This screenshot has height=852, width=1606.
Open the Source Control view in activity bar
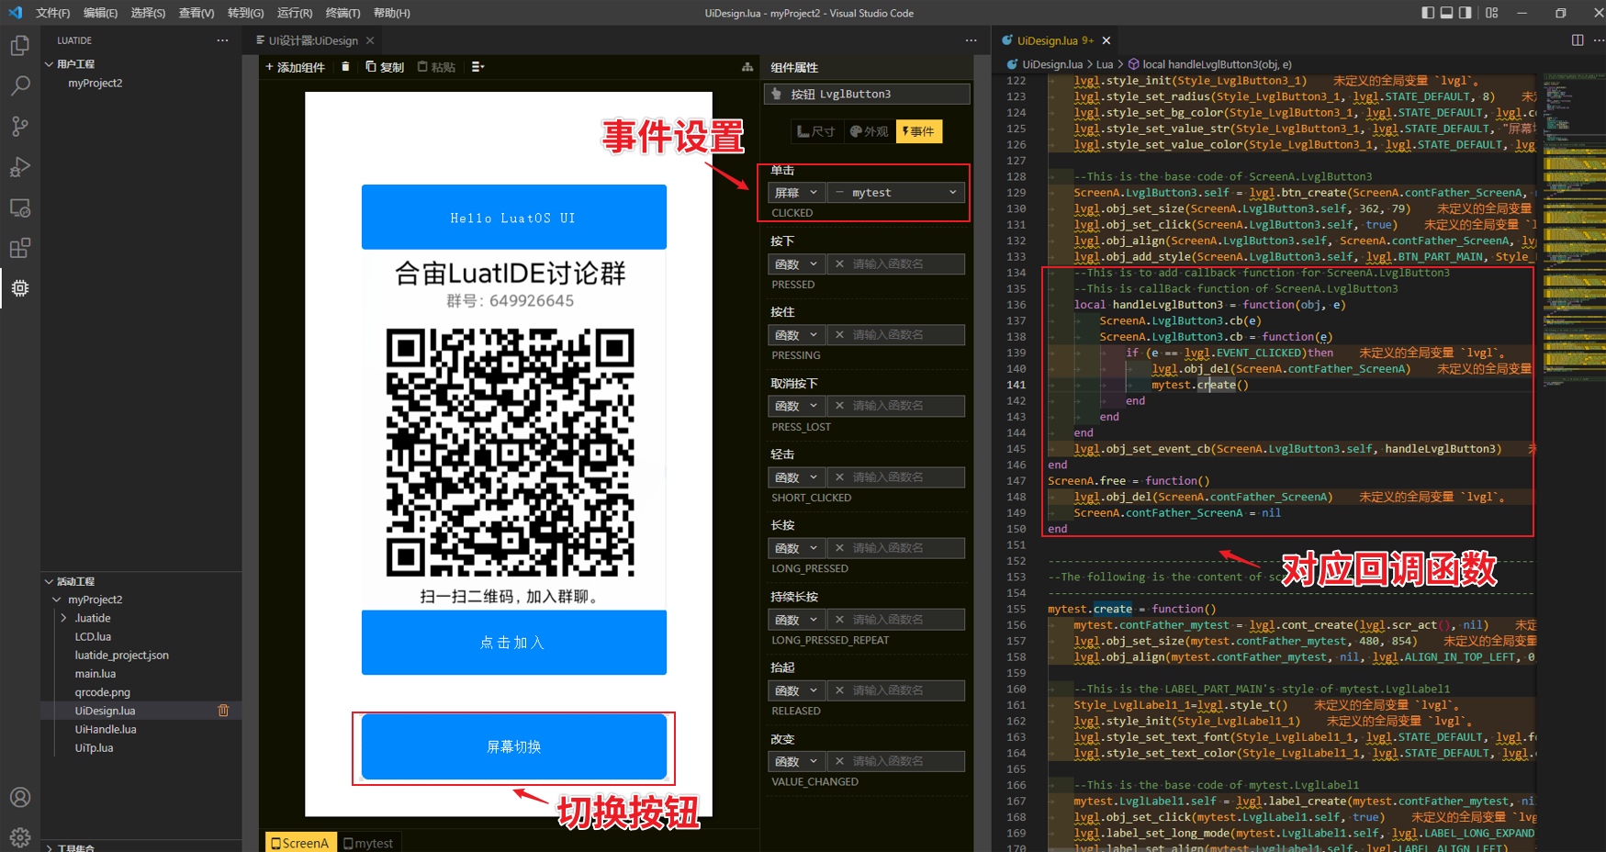pyautogui.click(x=19, y=126)
